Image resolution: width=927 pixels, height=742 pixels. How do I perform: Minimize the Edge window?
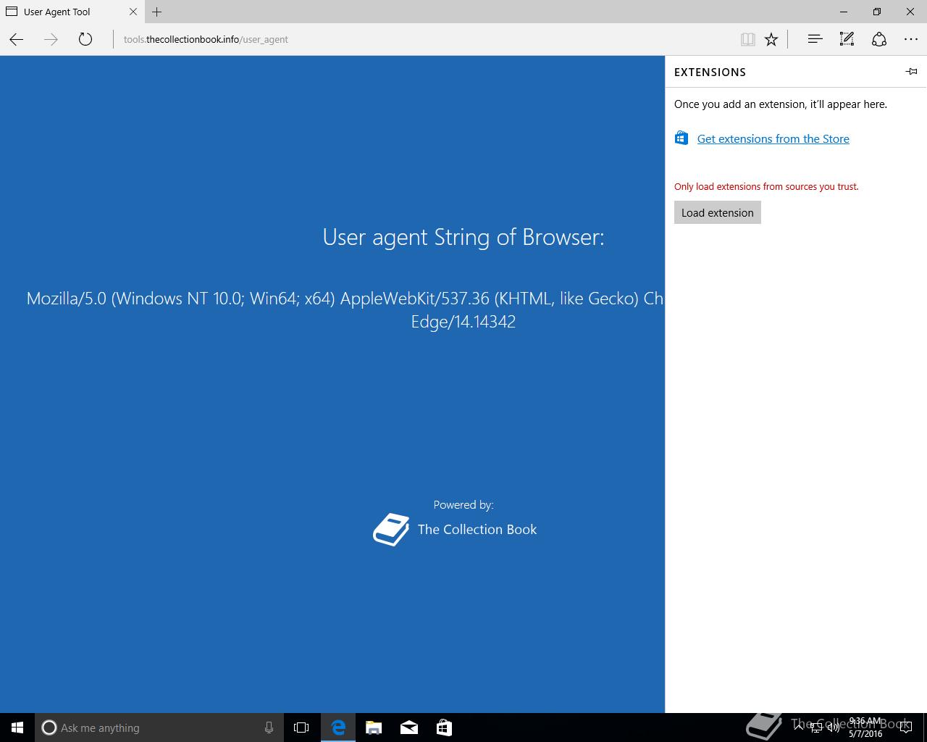click(844, 12)
